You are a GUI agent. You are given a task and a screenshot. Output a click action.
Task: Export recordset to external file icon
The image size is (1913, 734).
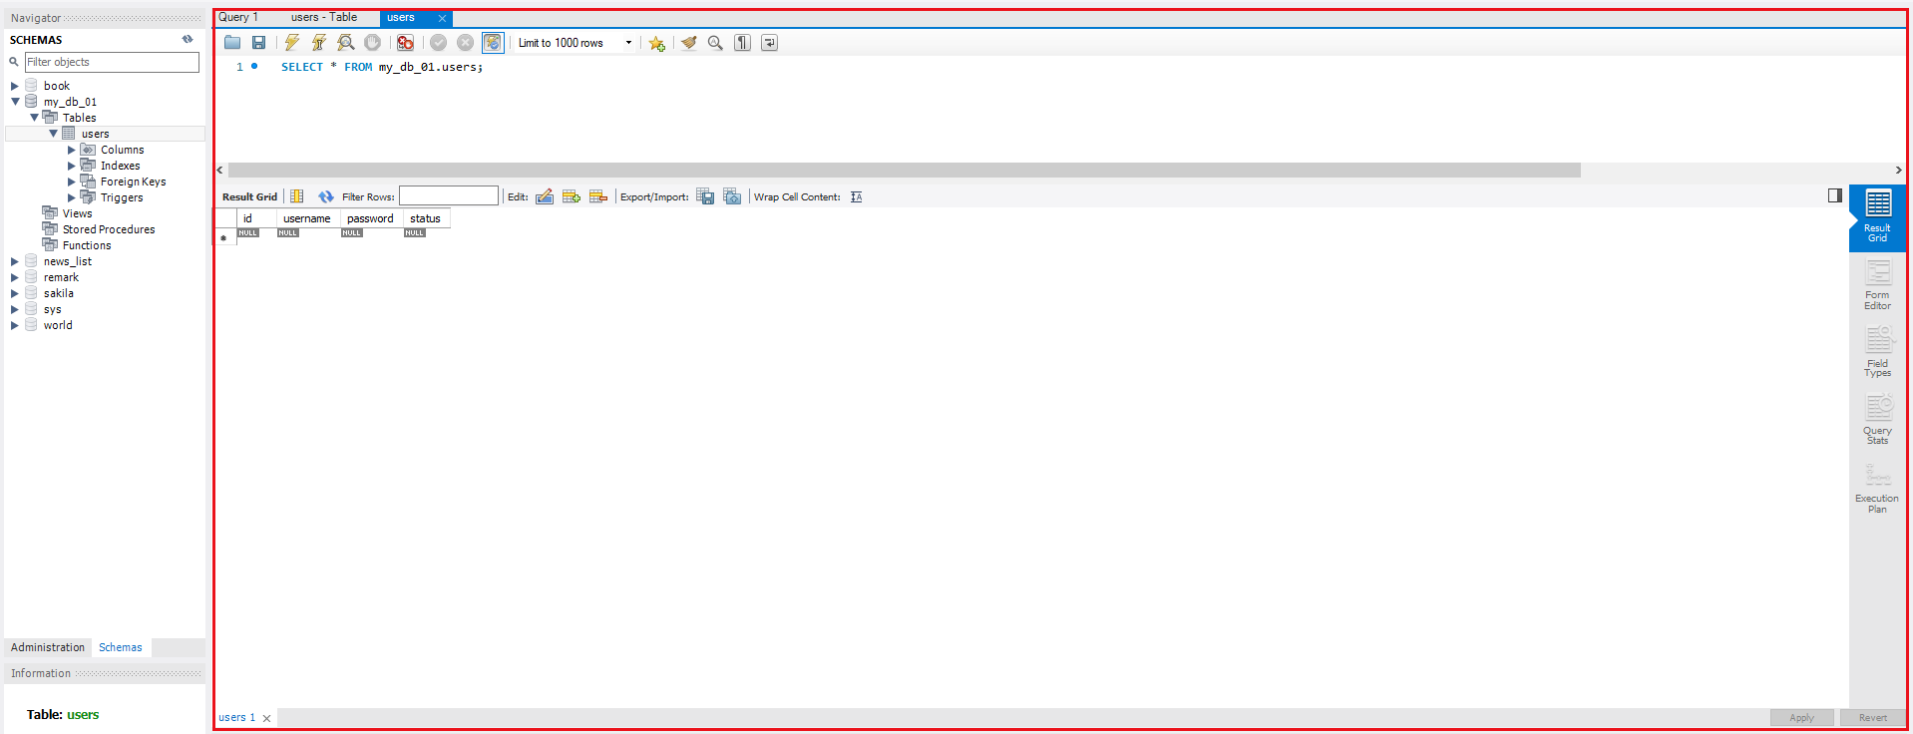pyautogui.click(x=705, y=196)
